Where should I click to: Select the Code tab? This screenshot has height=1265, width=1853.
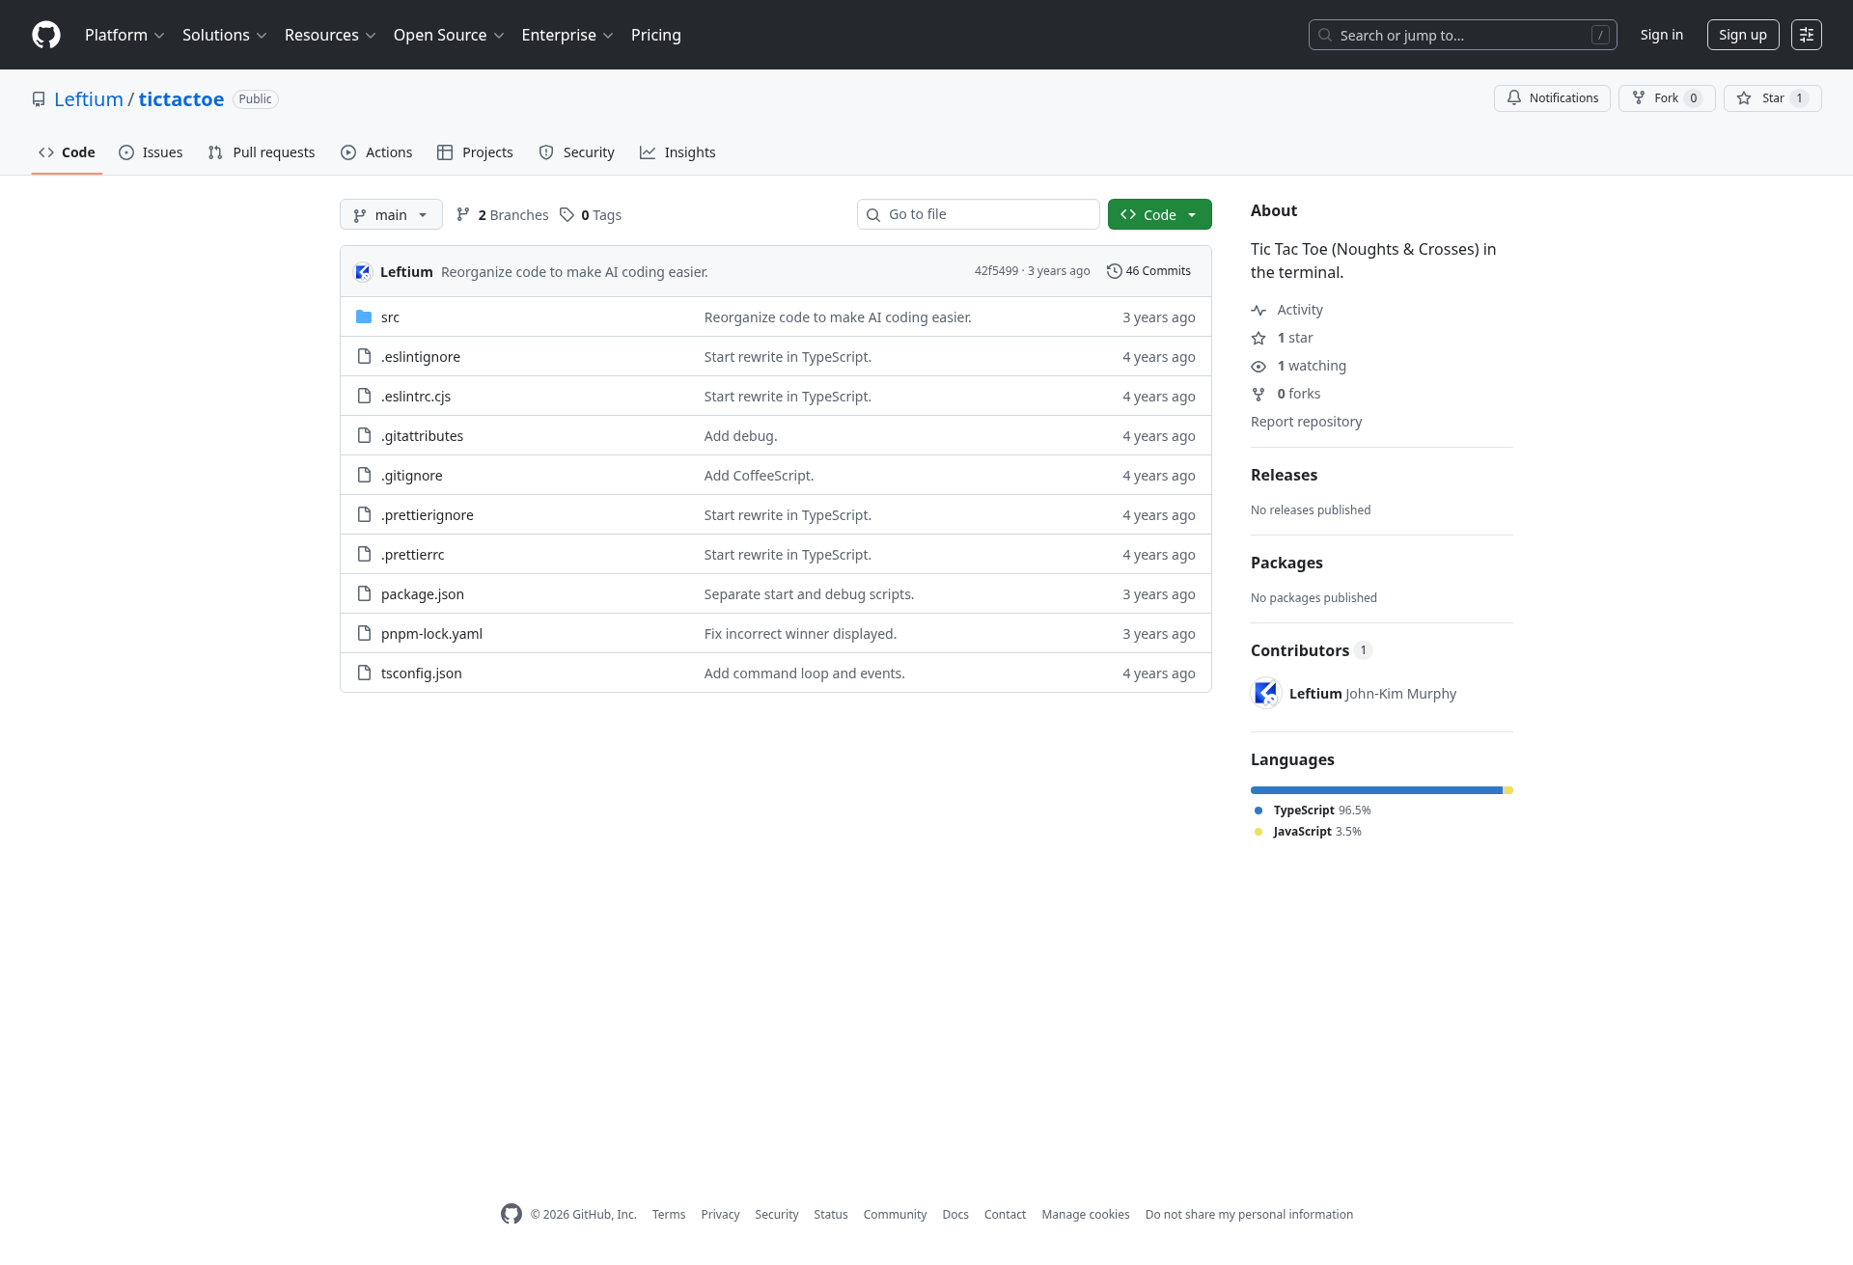coord(67,152)
